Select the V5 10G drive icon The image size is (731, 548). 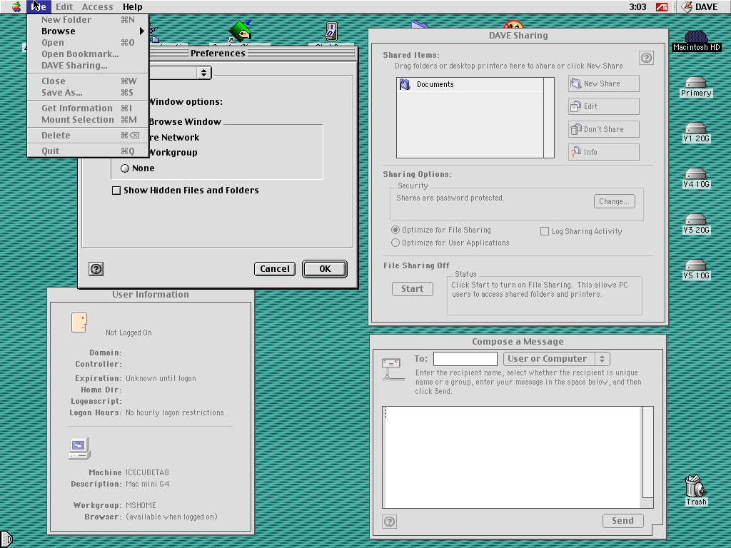(x=696, y=270)
